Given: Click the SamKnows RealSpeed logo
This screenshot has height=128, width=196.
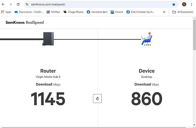Looking at the screenshot, I should tap(25, 23).
